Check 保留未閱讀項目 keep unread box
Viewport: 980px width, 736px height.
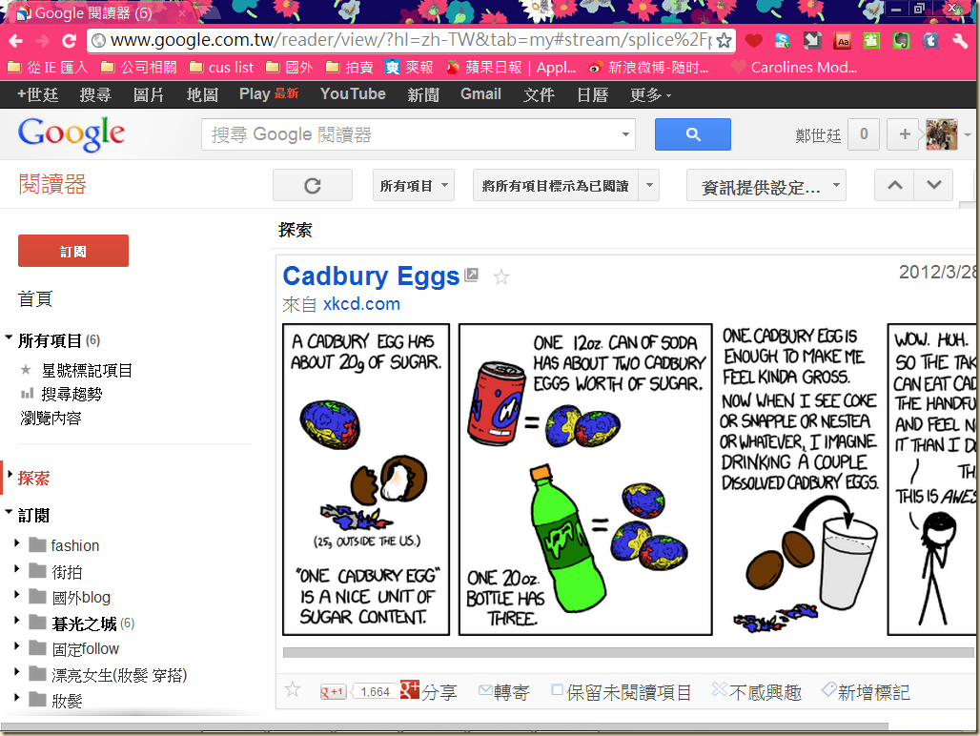click(557, 690)
